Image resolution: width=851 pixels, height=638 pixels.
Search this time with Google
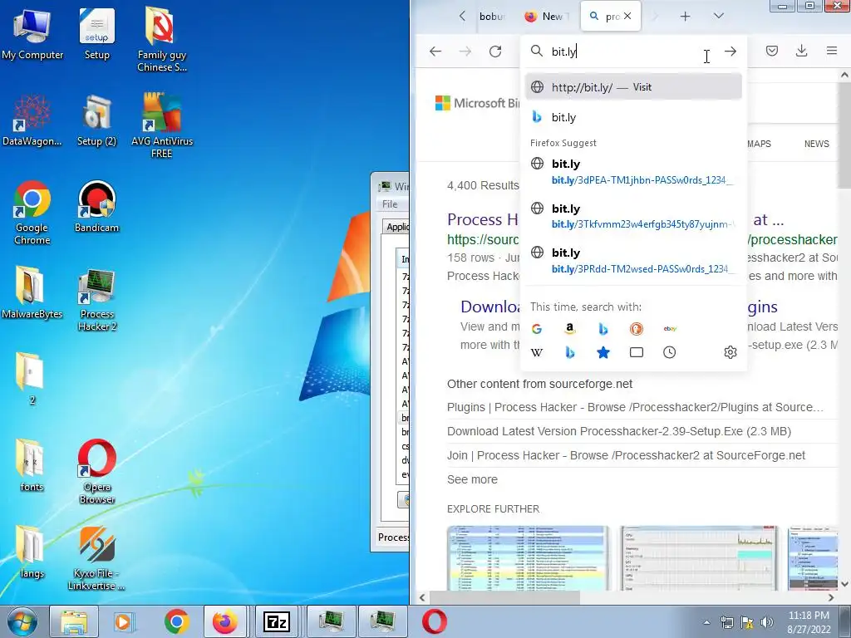(537, 329)
